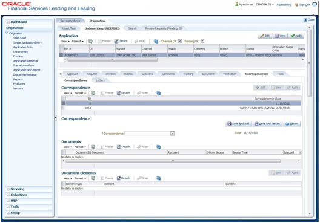Screen dimensions: 320x223
Task: Click the splitter collapse arrow
Action: [56, 118]
